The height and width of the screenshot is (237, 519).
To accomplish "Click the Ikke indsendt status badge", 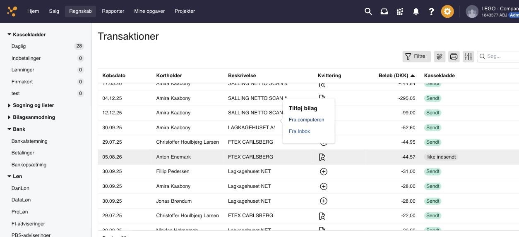I will 441,157.
